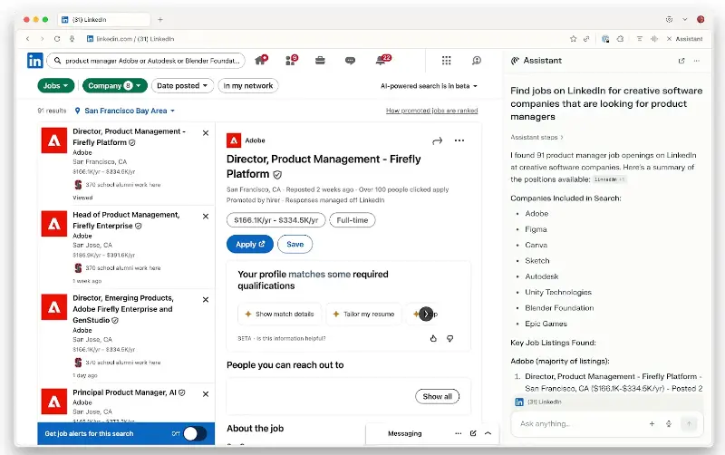
Task: Toggle the In my network filter
Action: click(247, 85)
